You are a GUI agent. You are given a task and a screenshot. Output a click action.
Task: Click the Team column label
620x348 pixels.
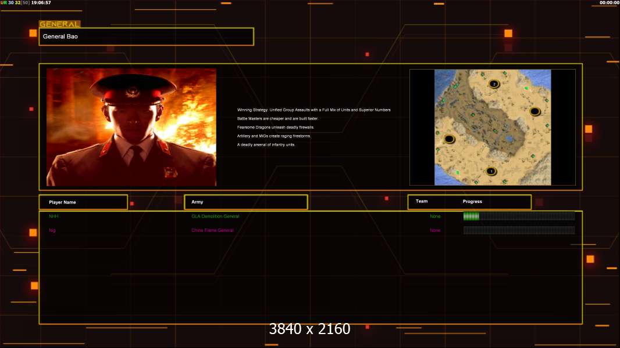(422, 201)
